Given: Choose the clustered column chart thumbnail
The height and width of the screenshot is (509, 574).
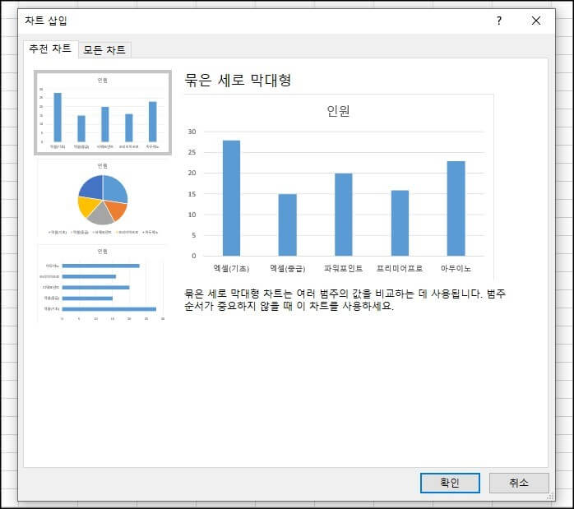Looking at the screenshot, I should 103,113.
